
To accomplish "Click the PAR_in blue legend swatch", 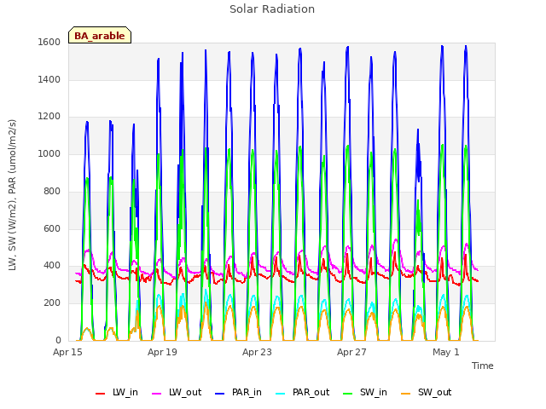I will coord(220,394).
